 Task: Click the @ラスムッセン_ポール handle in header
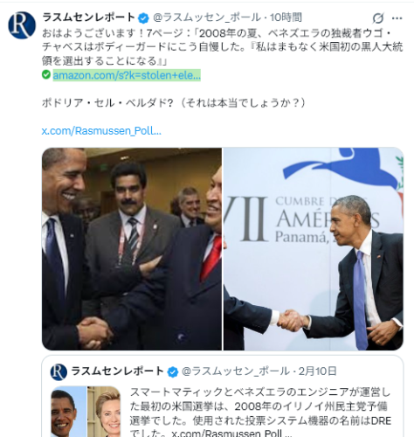(207, 17)
